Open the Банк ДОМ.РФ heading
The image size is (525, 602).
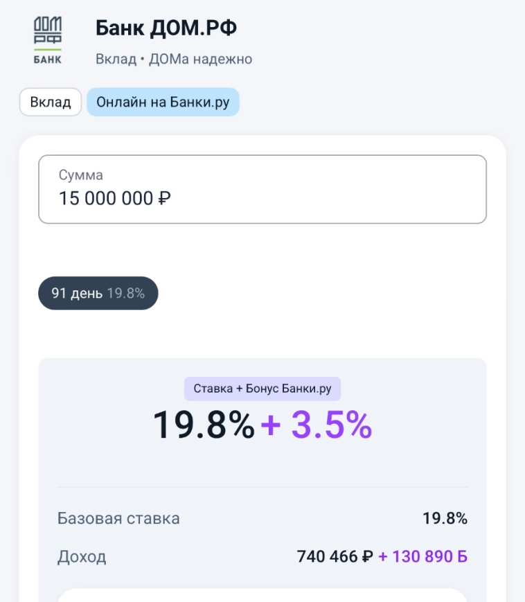pos(166,28)
